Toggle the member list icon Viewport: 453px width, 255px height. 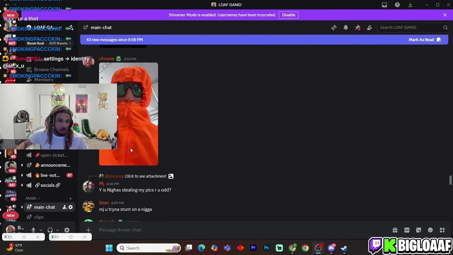point(369,27)
